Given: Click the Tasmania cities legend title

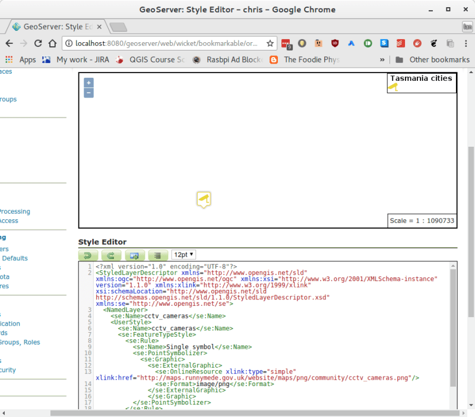Looking at the screenshot, I should point(421,78).
